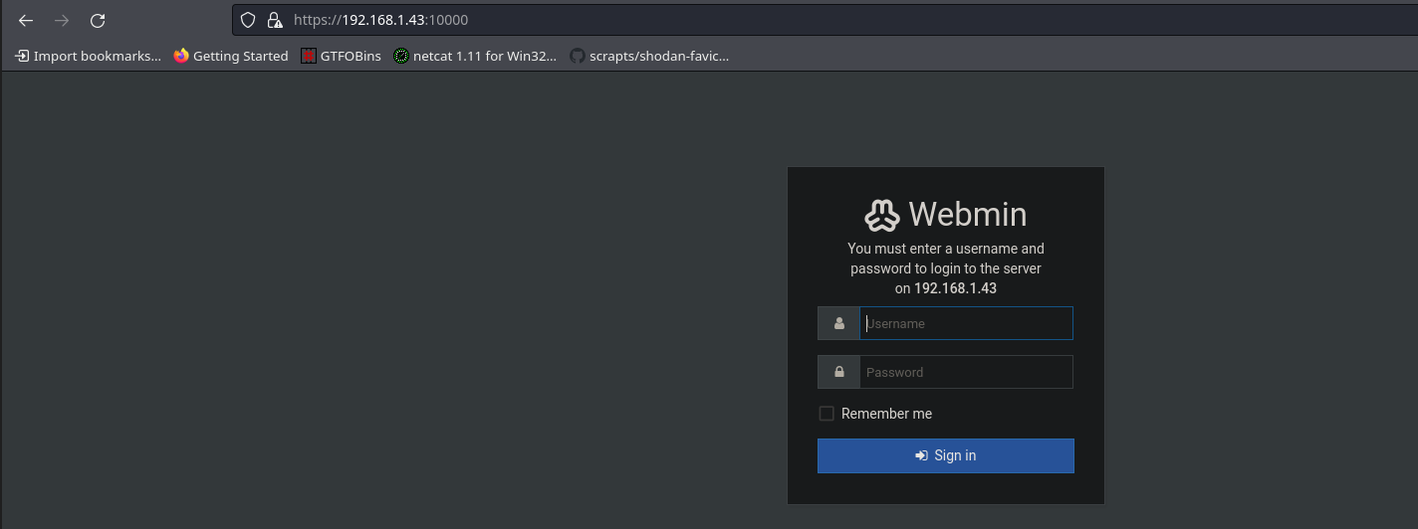Open the Getting Started bookmark

[x=230, y=56]
